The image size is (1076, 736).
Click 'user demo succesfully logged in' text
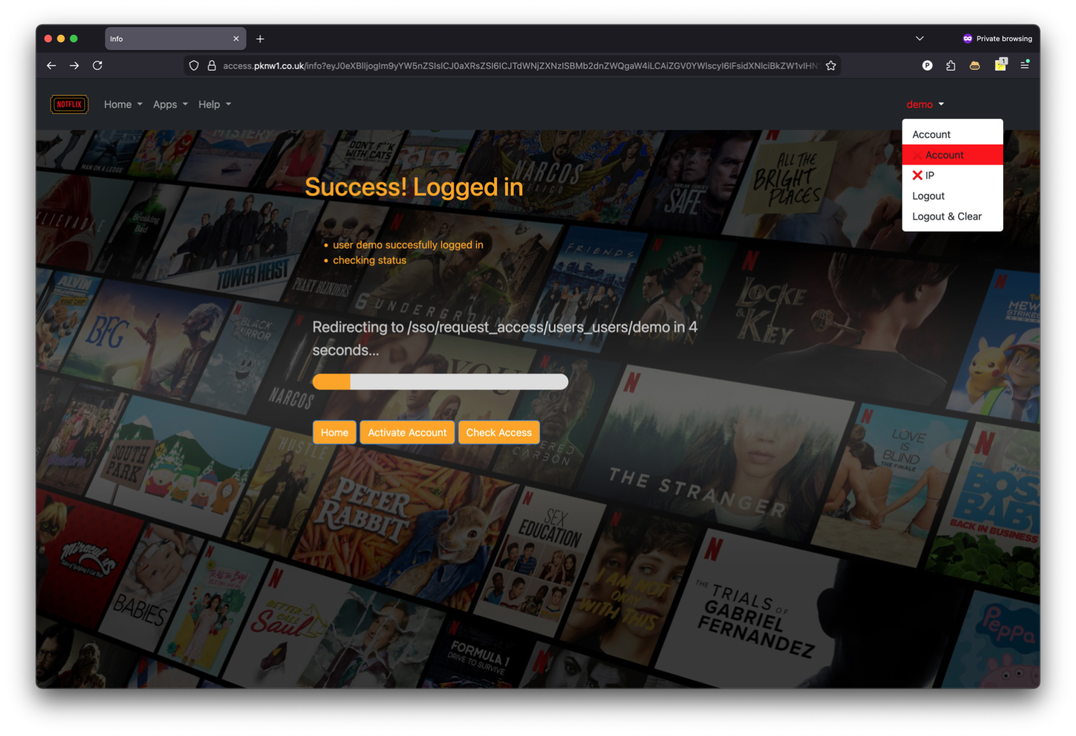(408, 245)
